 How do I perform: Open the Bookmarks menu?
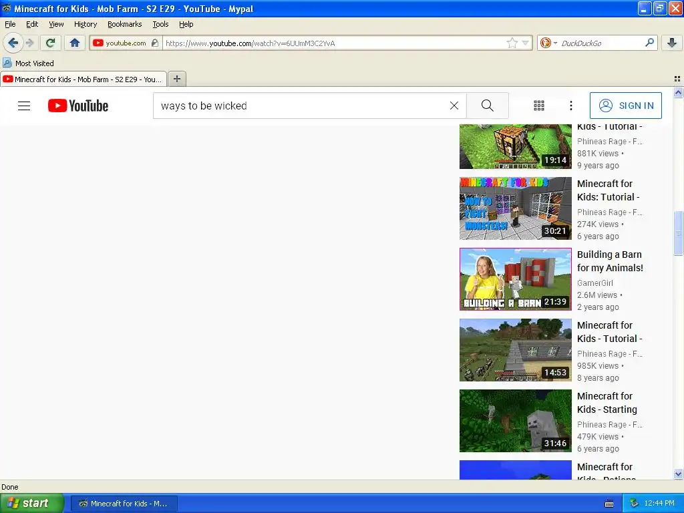(x=124, y=24)
